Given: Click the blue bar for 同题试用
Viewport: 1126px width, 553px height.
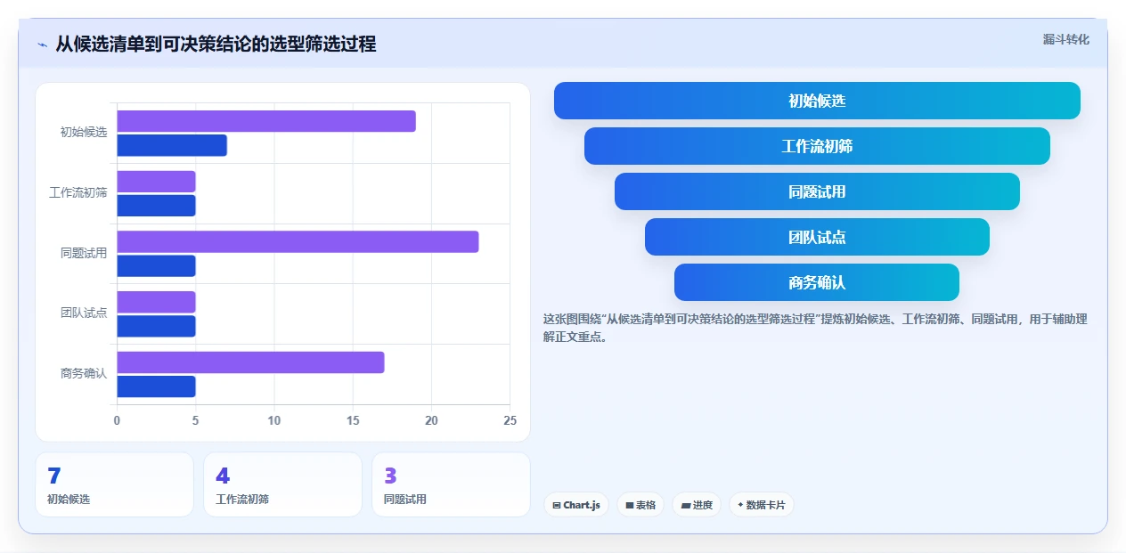Looking at the screenshot, I should [x=156, y=266].
